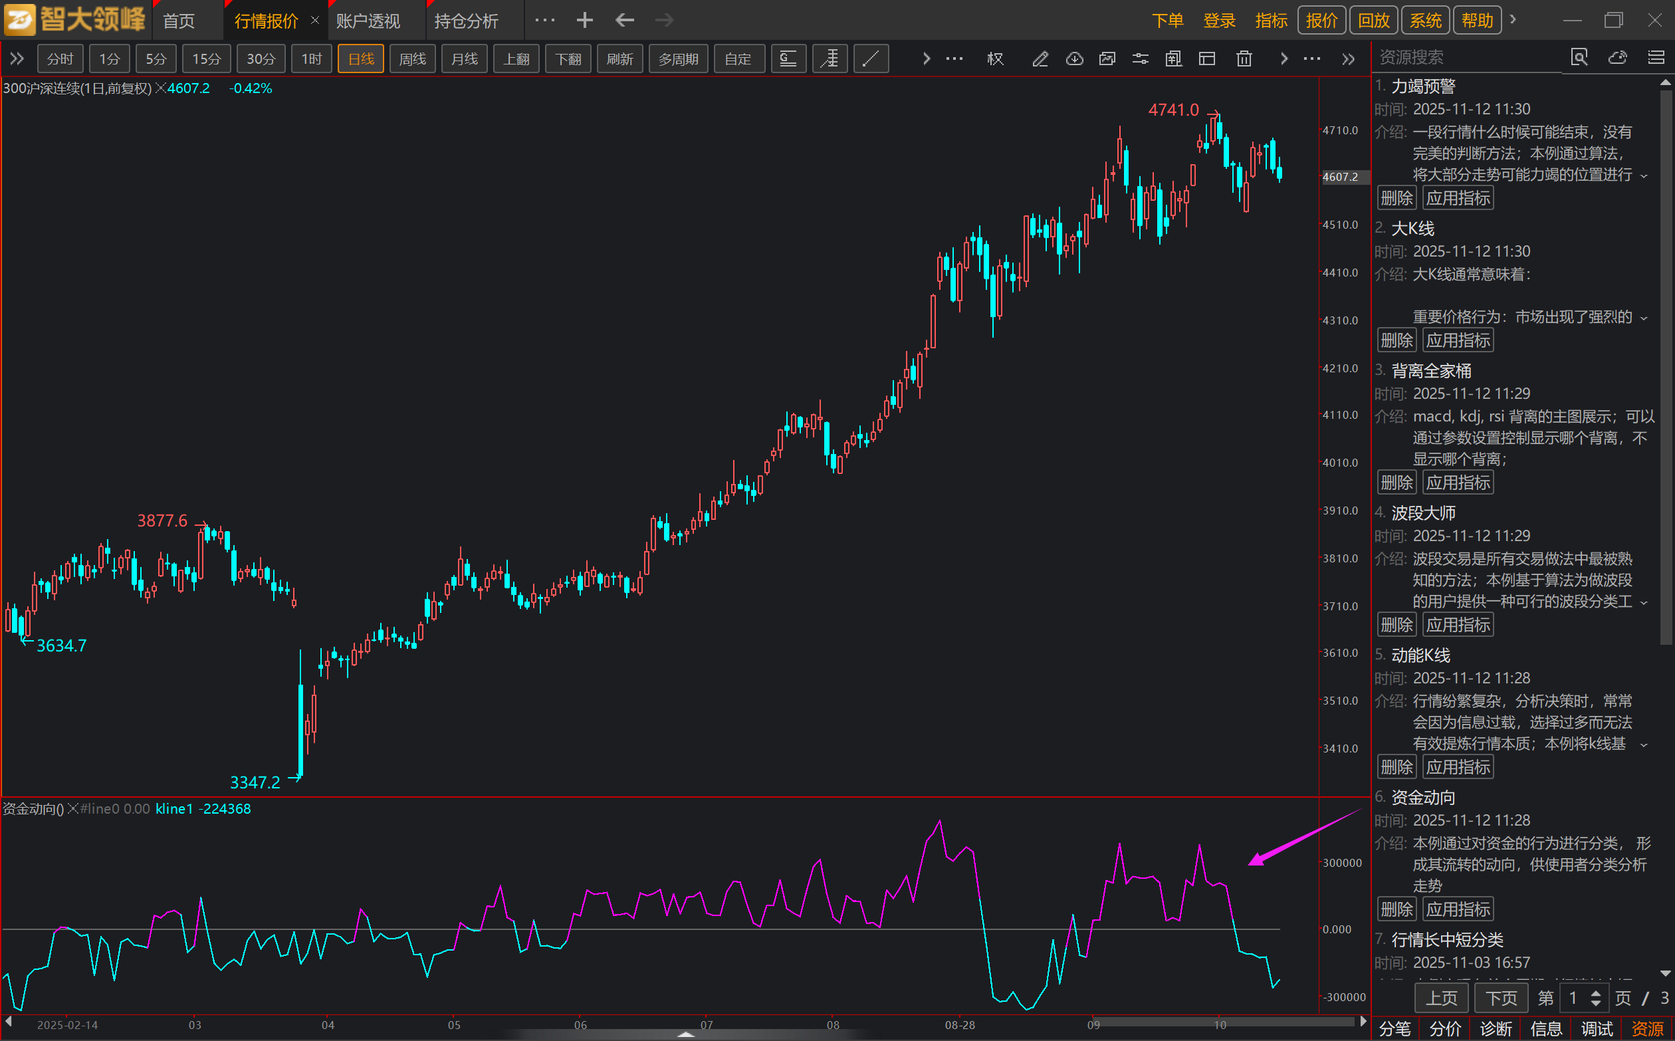Expand the left sidebar double-chevron
This screenshot has height=1041, width=1675.
(17, 59)
